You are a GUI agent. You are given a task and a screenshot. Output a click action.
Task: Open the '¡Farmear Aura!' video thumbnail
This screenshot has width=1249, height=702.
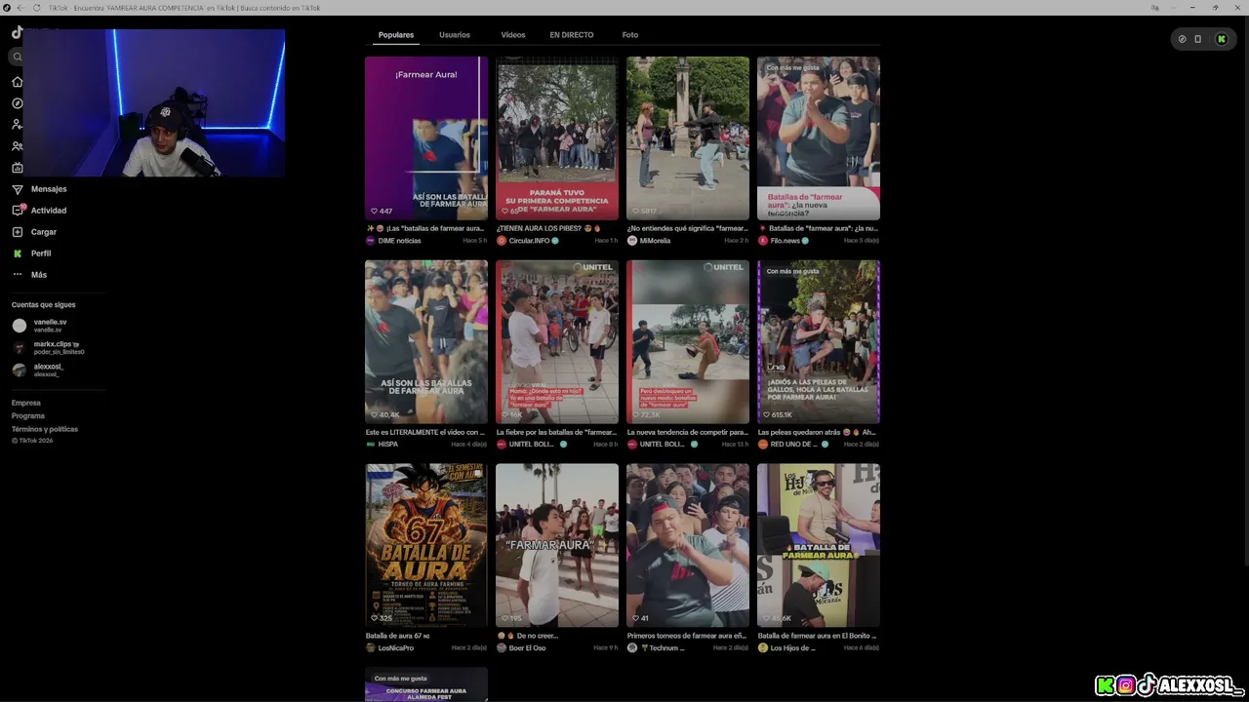point(426,138)
